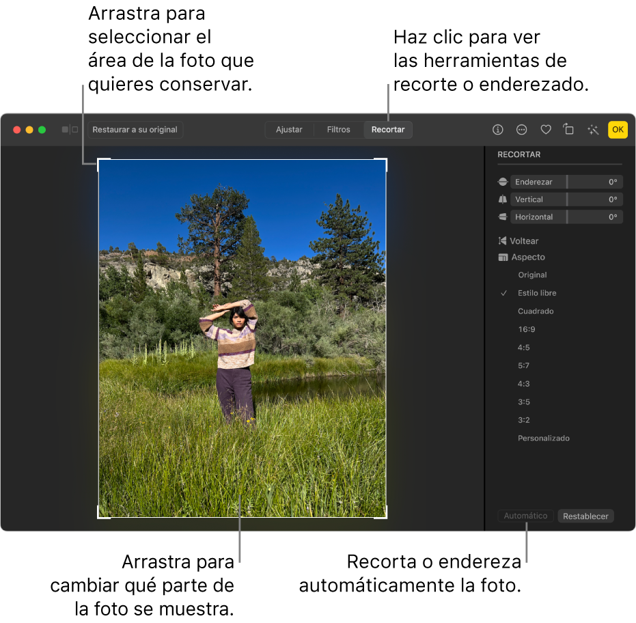Select the Info (i) icon

[497, 129]
